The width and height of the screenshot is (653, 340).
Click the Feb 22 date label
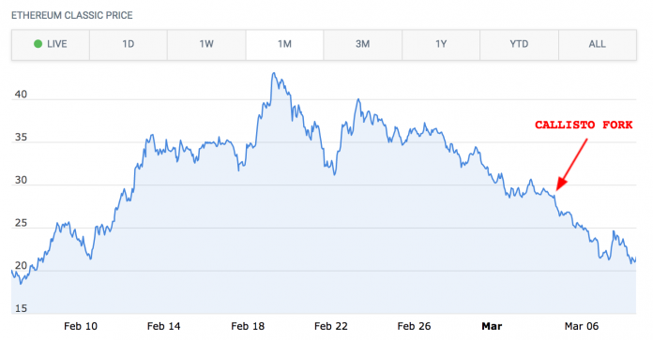(x=330, y=326)
